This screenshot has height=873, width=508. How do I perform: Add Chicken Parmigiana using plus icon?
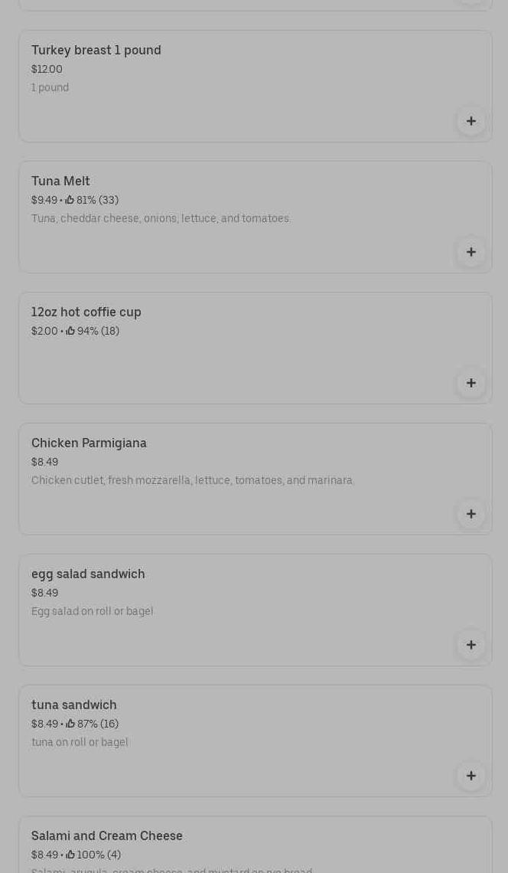471,514
